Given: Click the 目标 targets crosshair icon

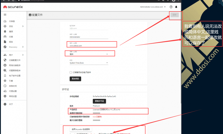Looking at the screenshot, I should coord(5,26).
